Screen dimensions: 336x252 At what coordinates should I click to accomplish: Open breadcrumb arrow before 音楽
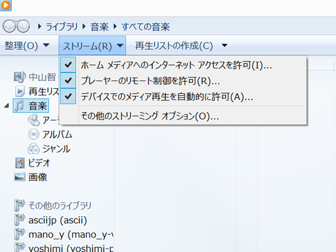[x=84, y=27]
